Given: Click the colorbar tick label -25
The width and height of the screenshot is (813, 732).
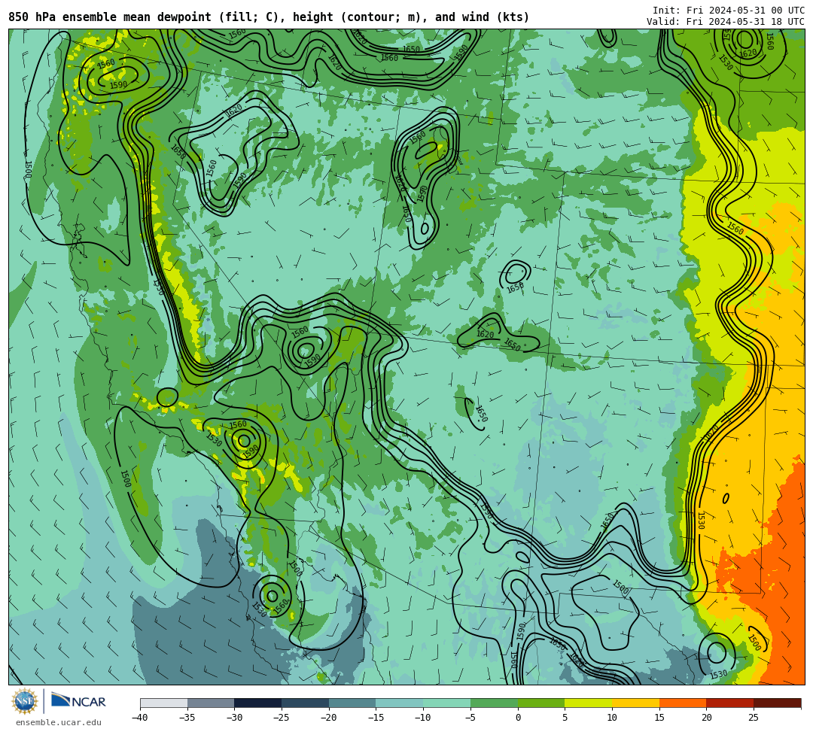Looking at the screenshot, I should pos(281,718).
